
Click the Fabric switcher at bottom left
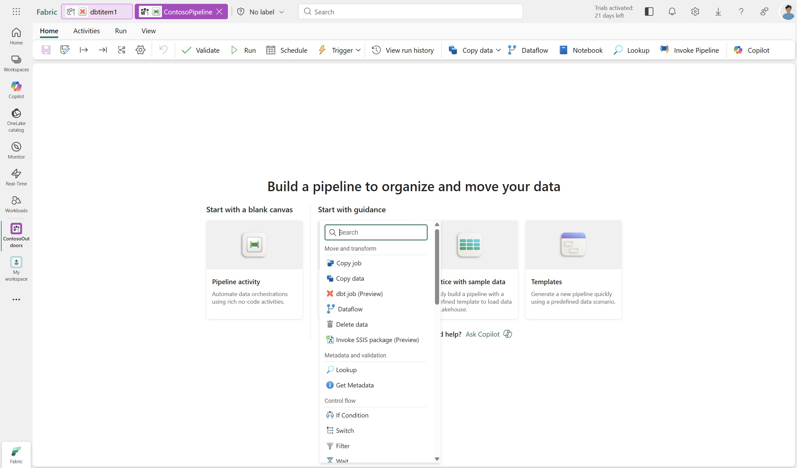tap(16, 455)
